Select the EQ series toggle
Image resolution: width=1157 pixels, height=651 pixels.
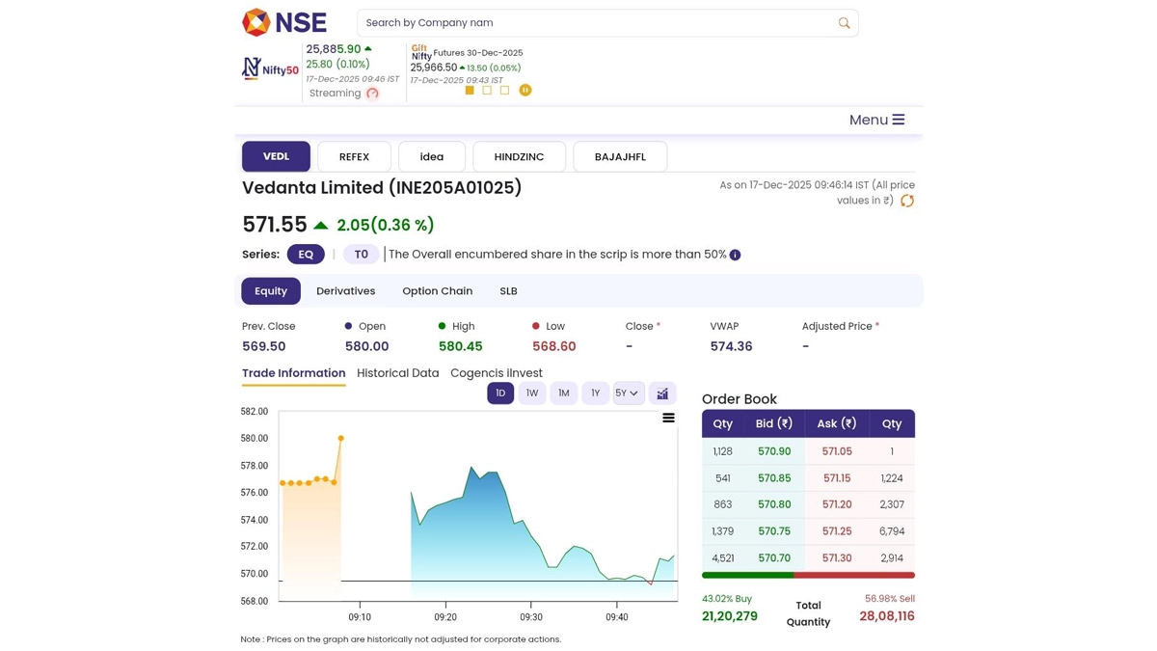pos(306,255)
